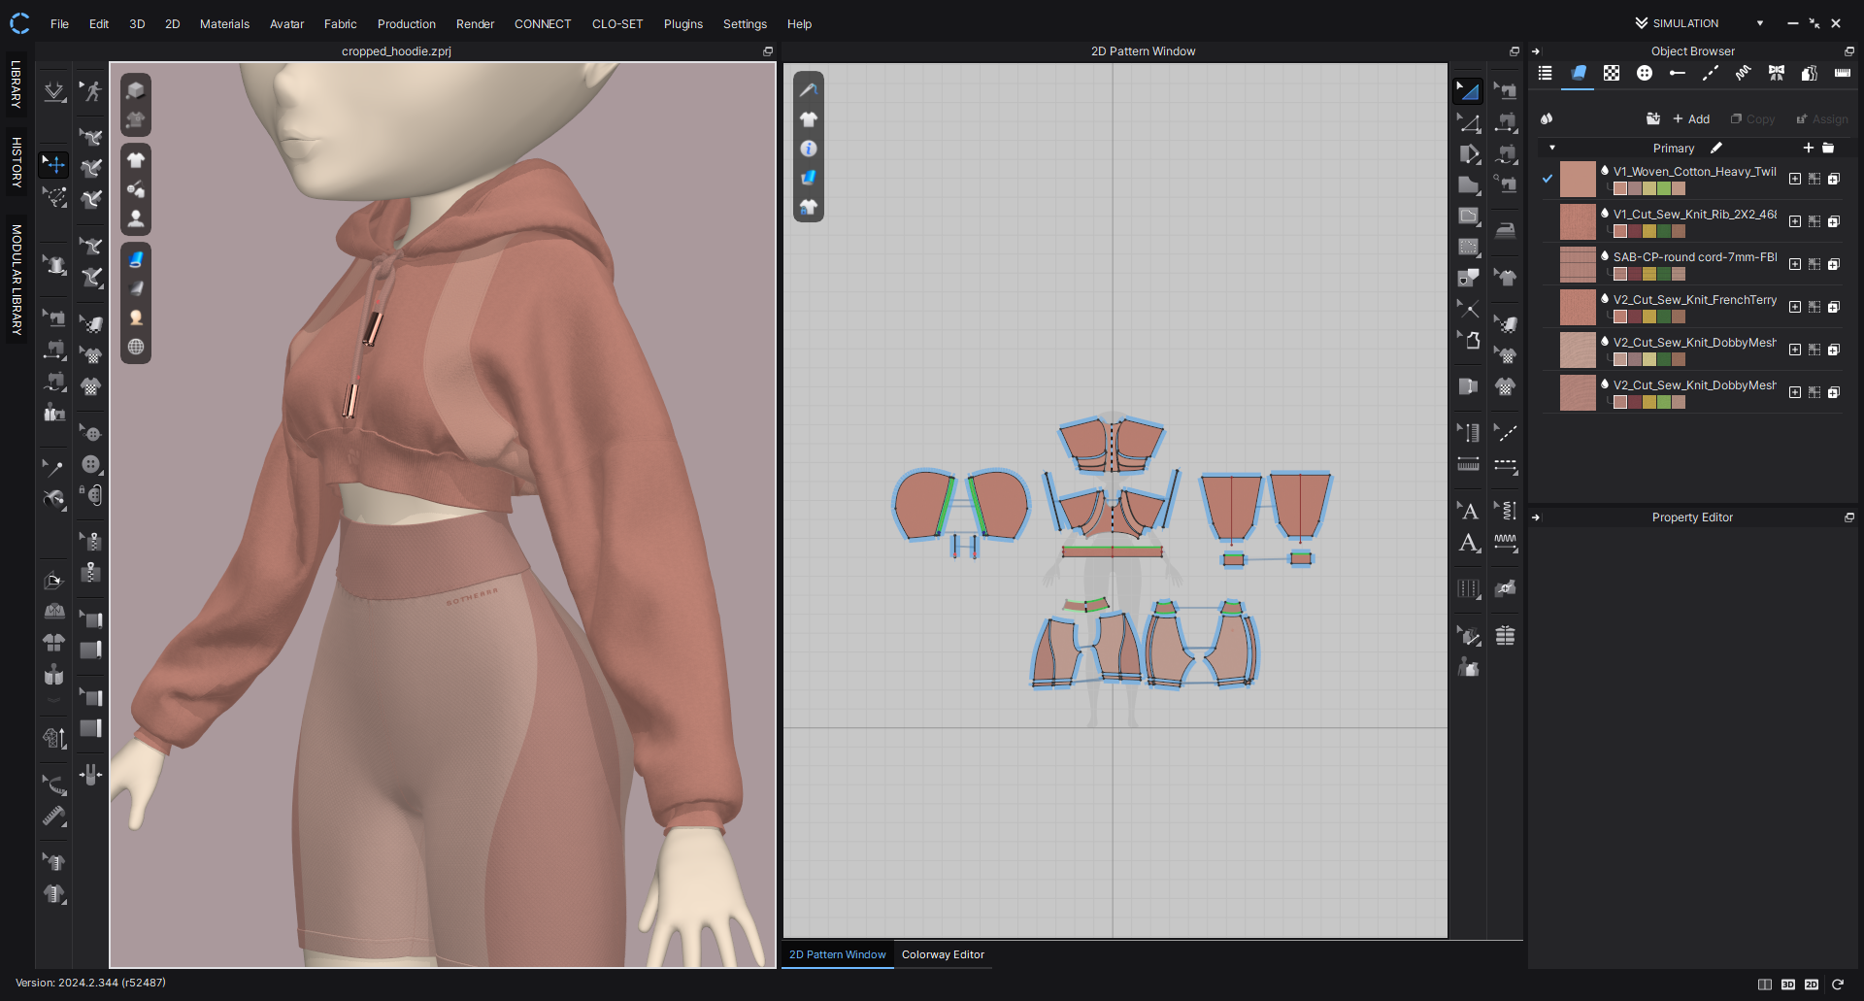Select the Steam iron tool
Screen dimensions: 1864x1001
[1505, 230]
